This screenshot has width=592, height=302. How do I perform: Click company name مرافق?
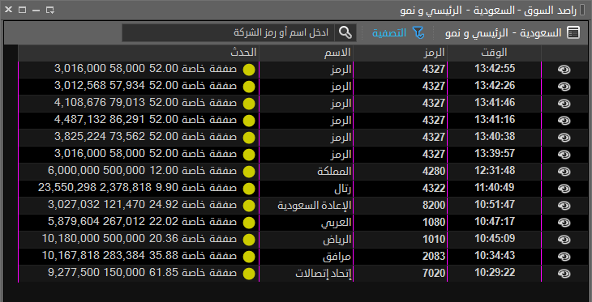[337, 257]
